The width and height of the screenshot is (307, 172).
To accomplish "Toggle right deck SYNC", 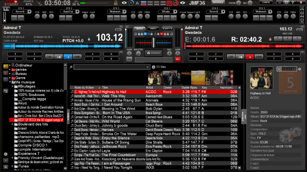I will [259, 57].
